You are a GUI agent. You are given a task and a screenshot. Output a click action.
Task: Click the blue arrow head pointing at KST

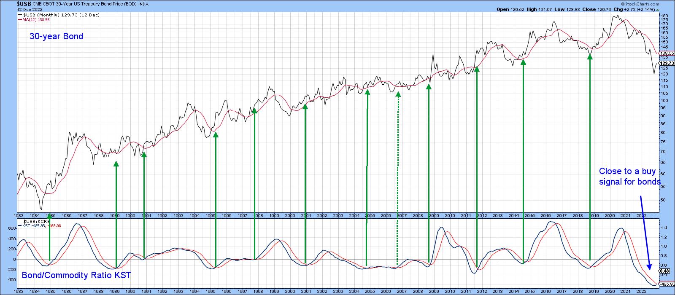coord(650,266)
